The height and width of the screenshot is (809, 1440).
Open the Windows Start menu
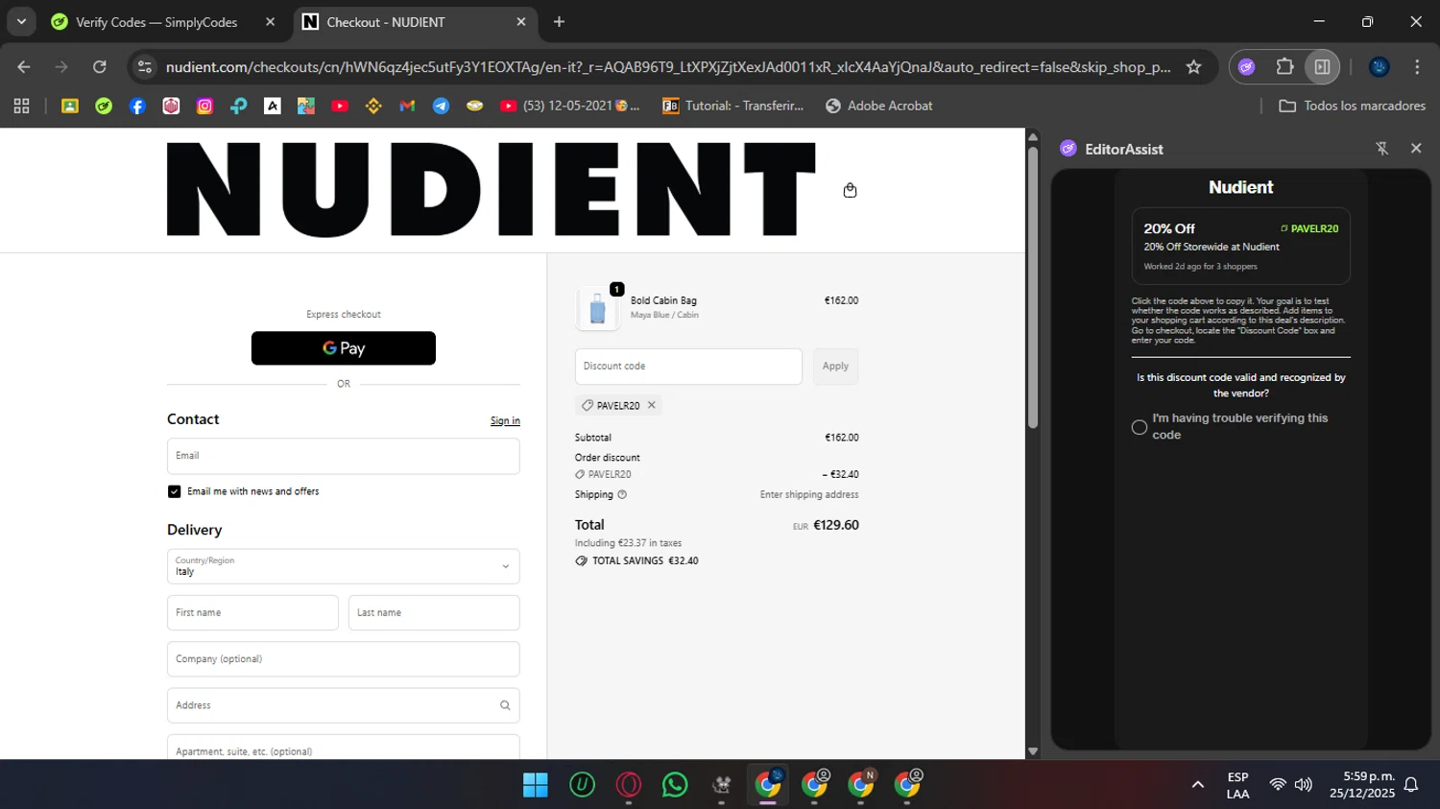click(x=536, y=785)
